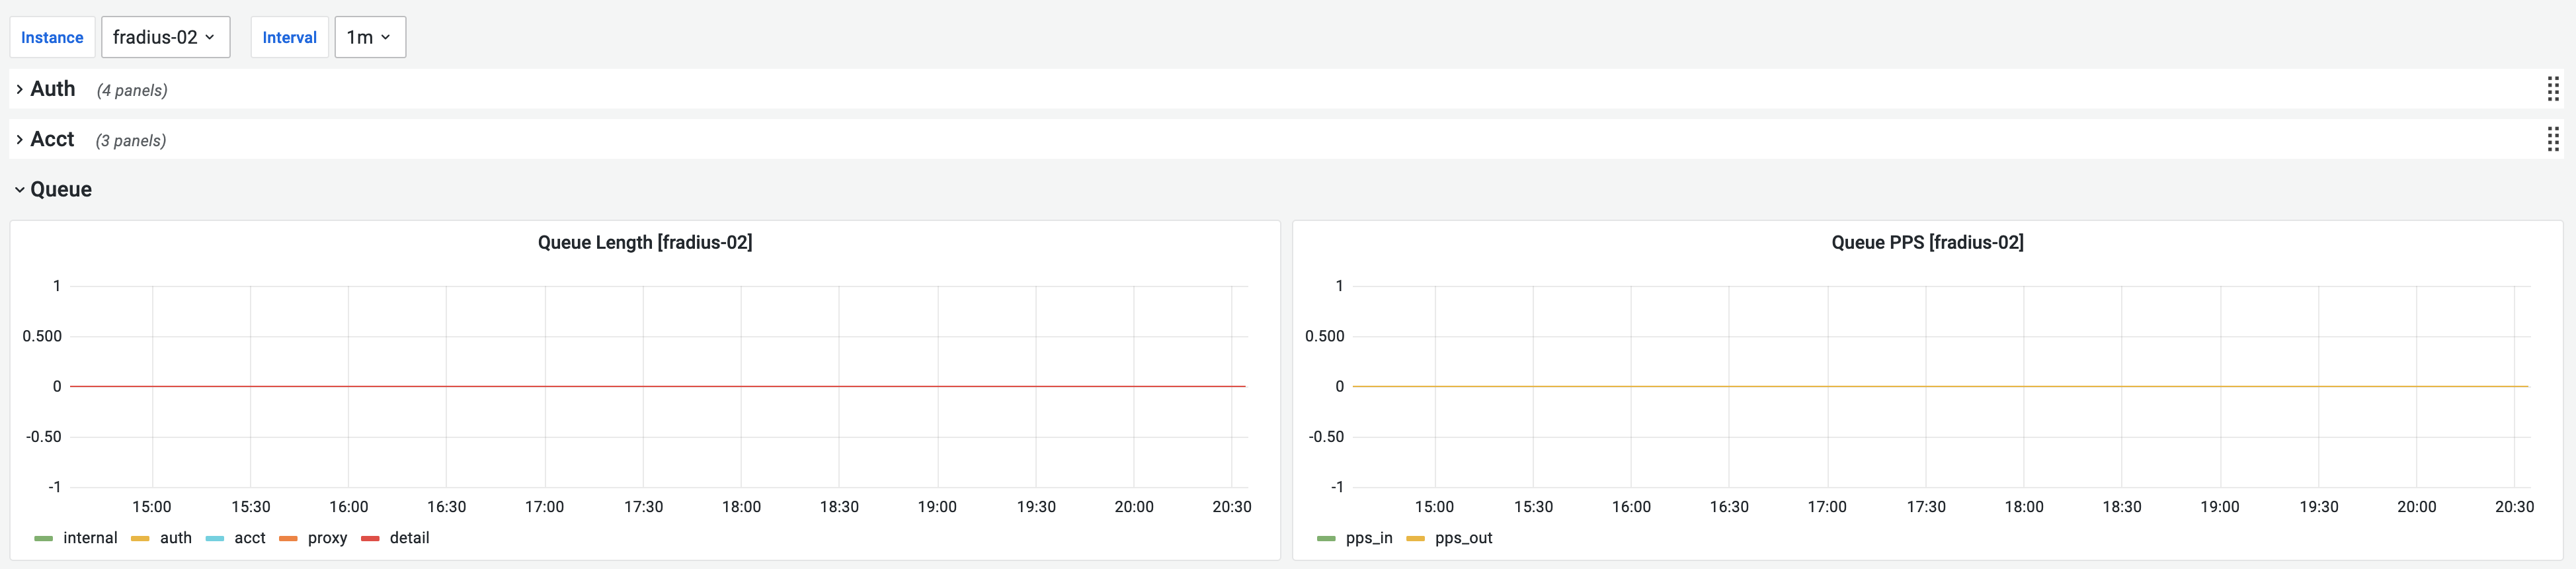
Task: Click the Auth row drag handle icon
Action: pyautogui.click(x=2552, y=89)
